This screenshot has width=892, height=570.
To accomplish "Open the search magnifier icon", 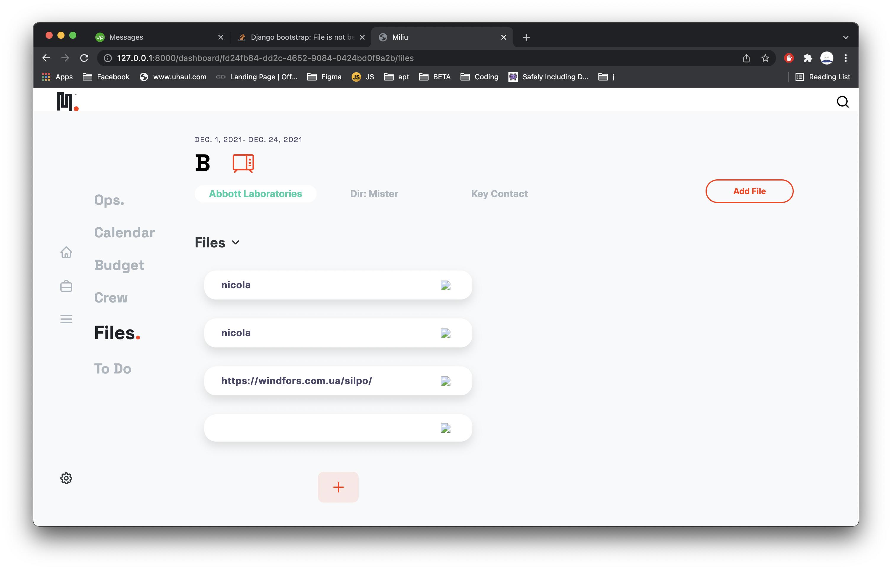I will click(842, 102).
